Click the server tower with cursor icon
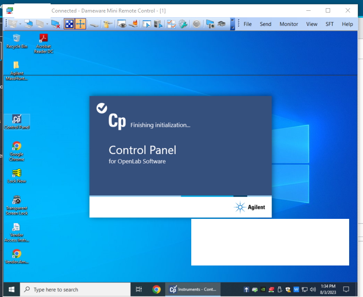This screenshot has height=297, width=363. pos(158,24)
